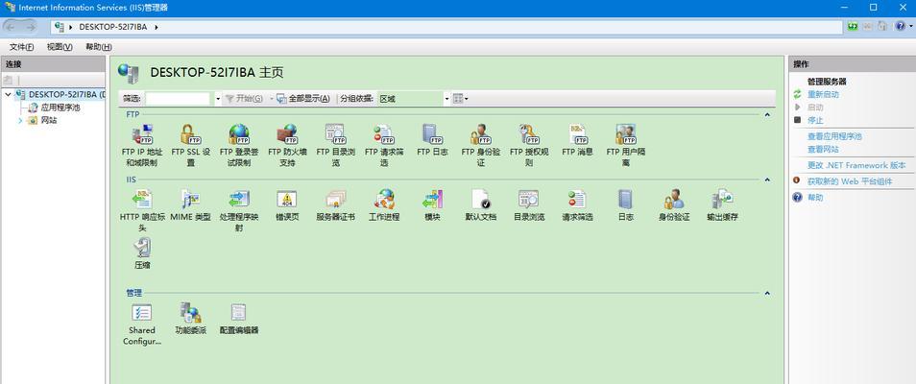Click 帮助 link in actions pane
This screenshot has height=384, width=916.
click(815, 198)
